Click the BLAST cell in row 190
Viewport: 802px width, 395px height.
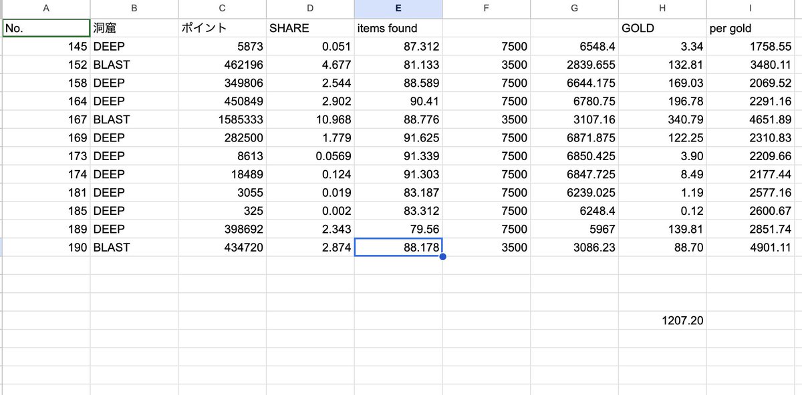132,248
